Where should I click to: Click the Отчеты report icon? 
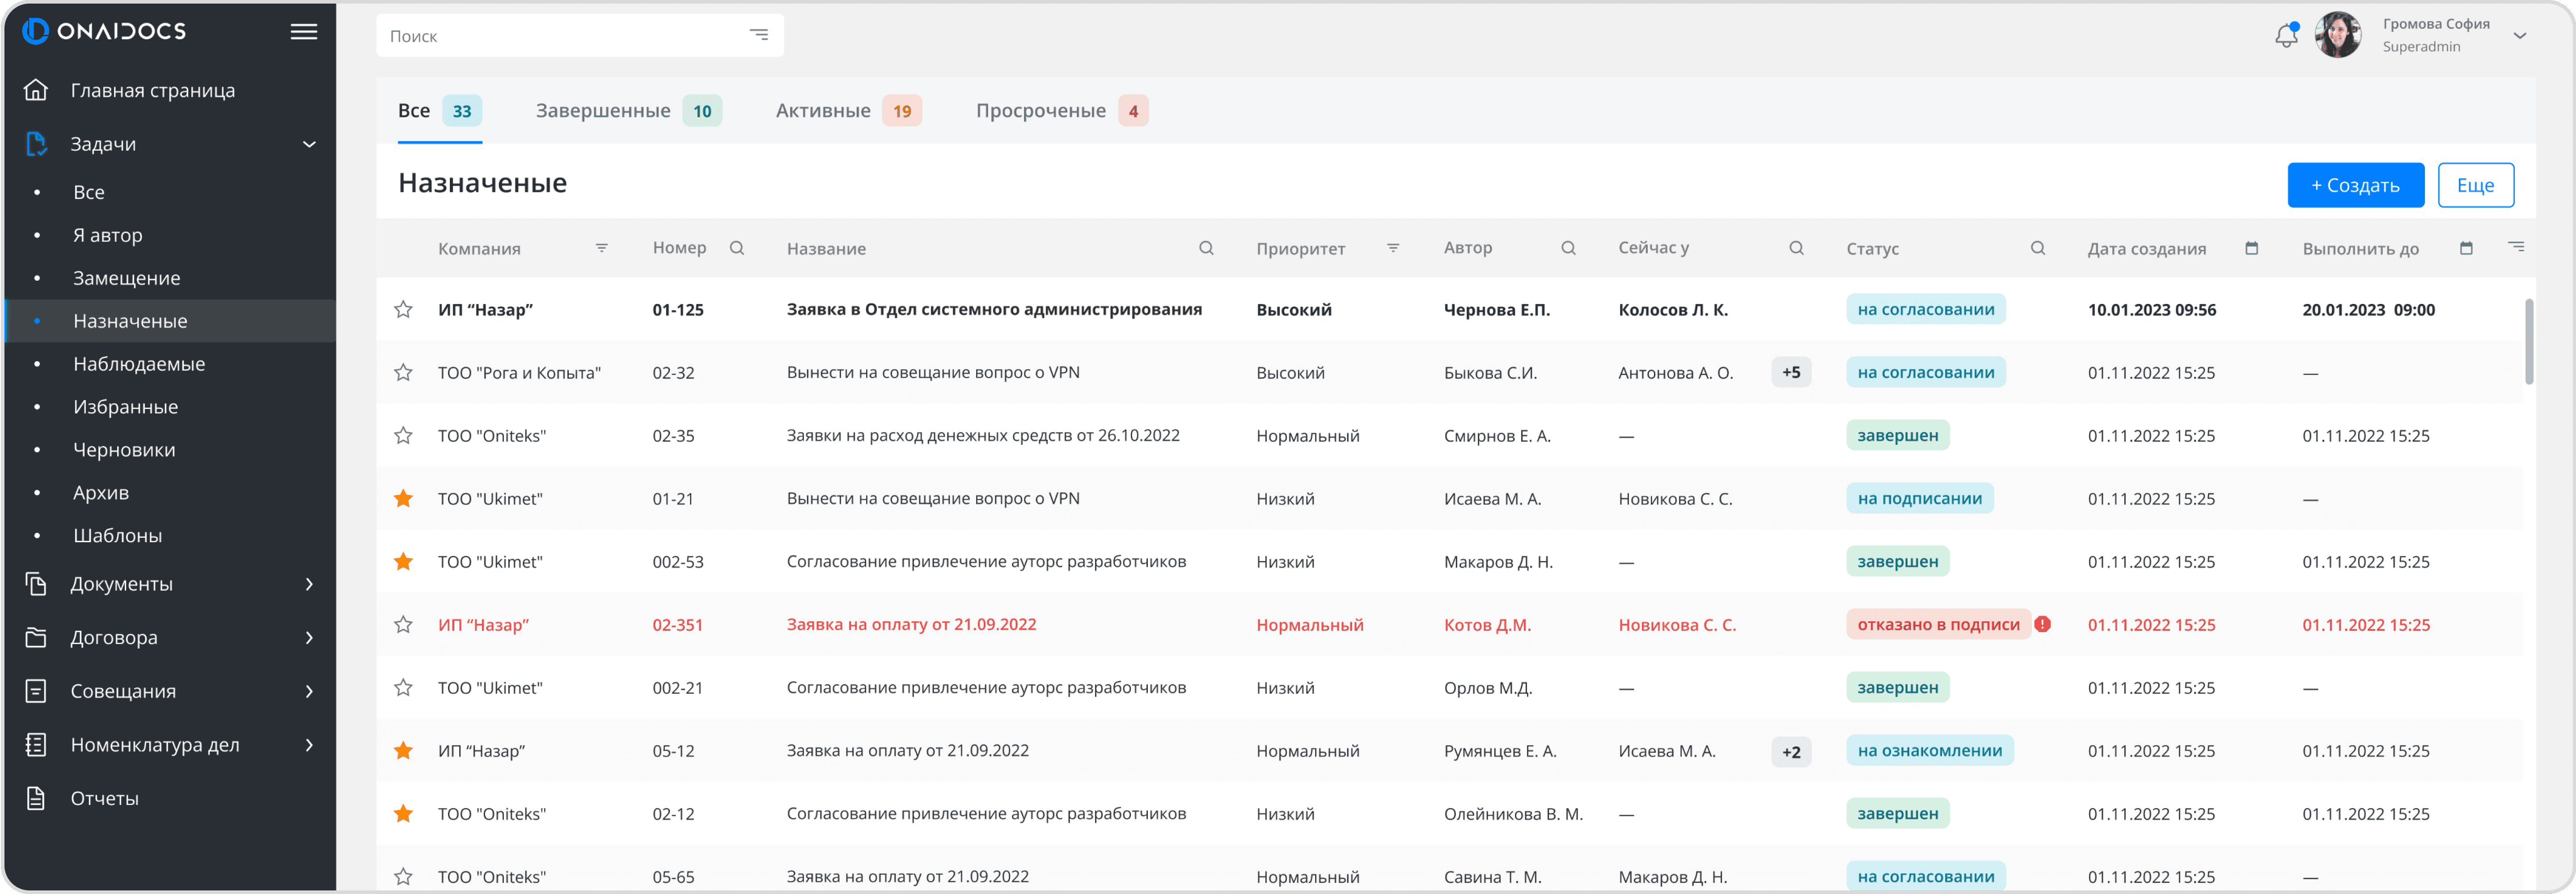[x=36, y=798]
